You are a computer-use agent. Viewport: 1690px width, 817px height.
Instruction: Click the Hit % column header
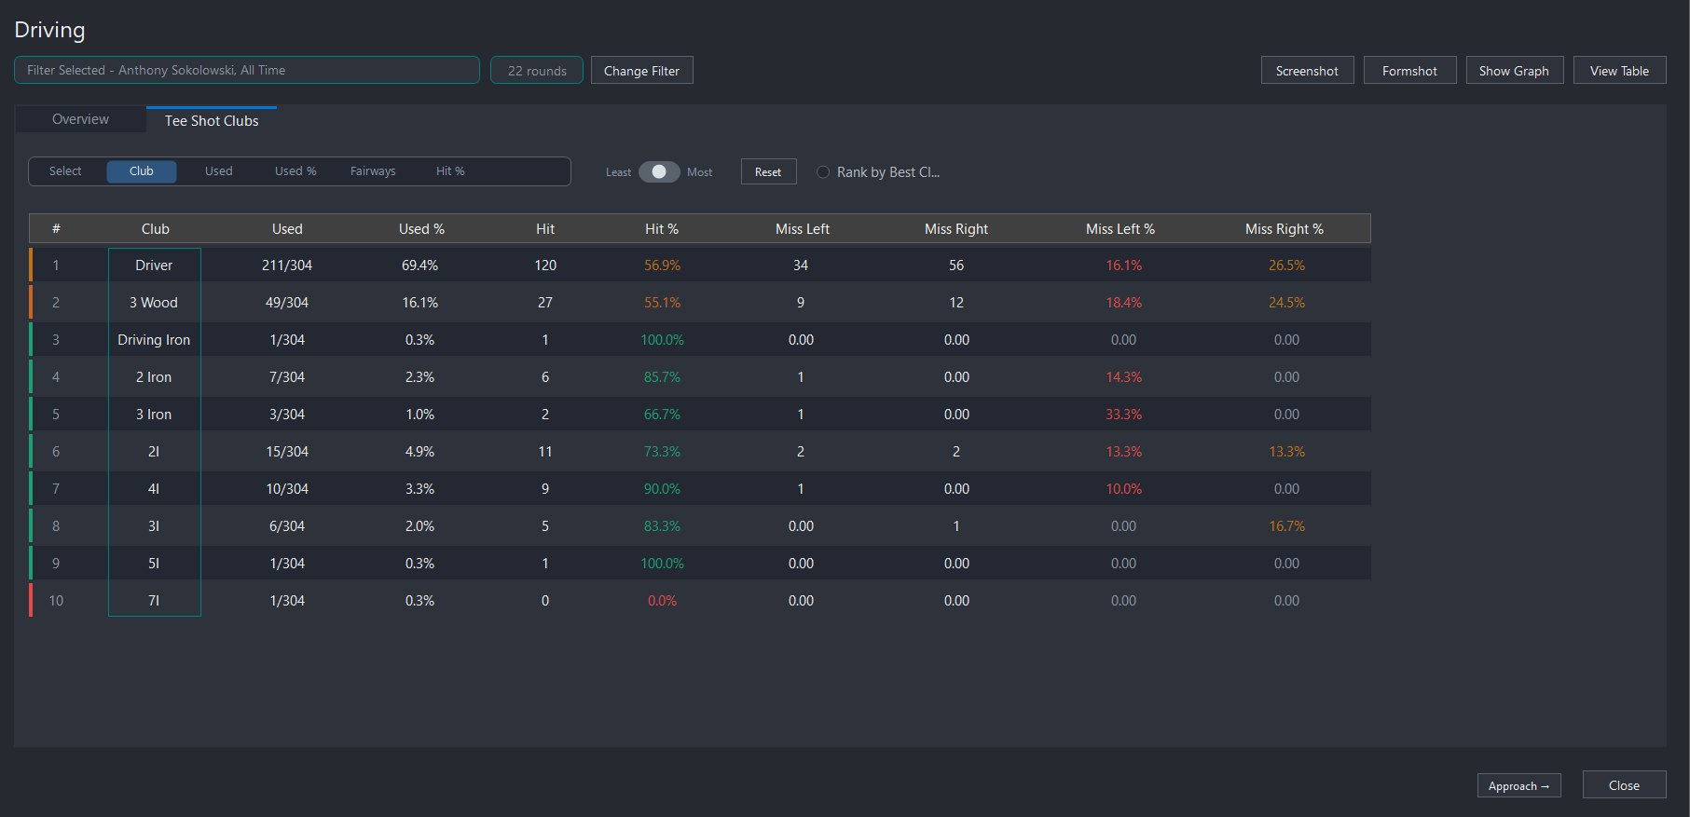(x=662, y=229)
